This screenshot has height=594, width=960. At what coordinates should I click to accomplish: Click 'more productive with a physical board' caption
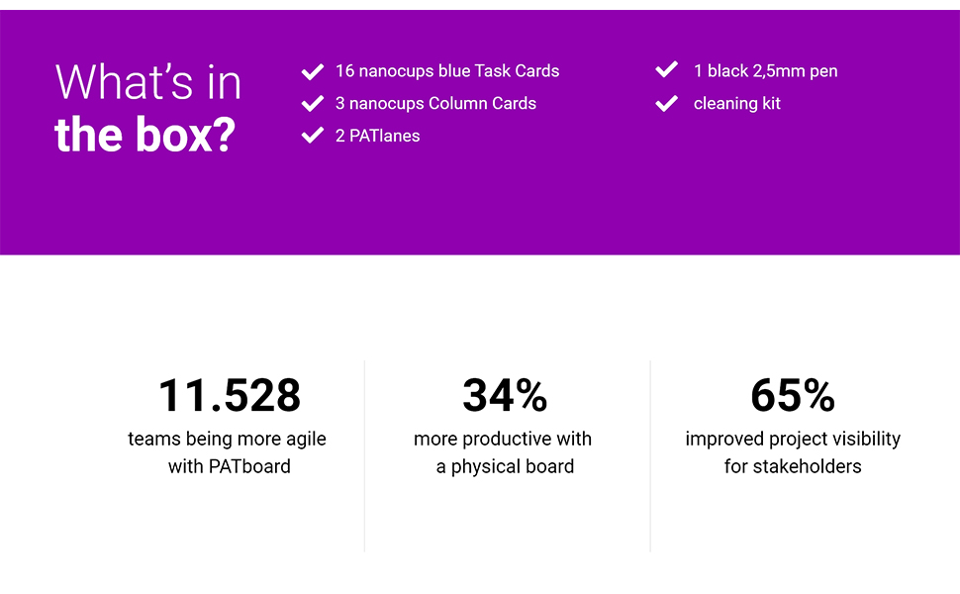click(x=503, y=452)
